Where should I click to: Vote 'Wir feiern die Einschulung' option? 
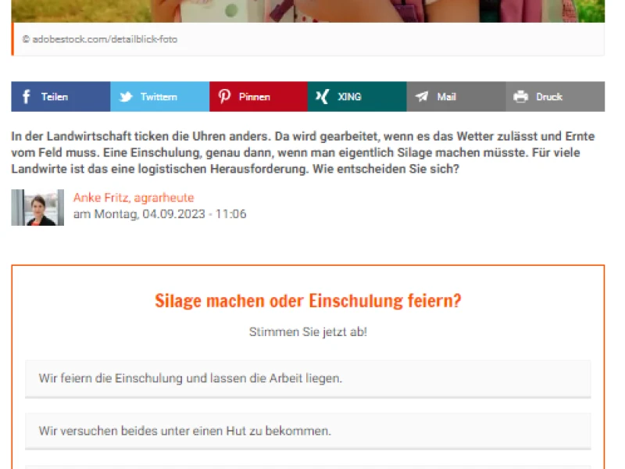[x=308, y=378]
